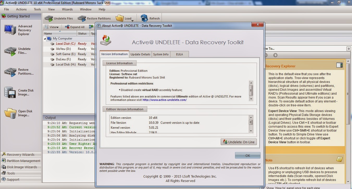
Task: Sort device list by Name column
Action: 60,34
